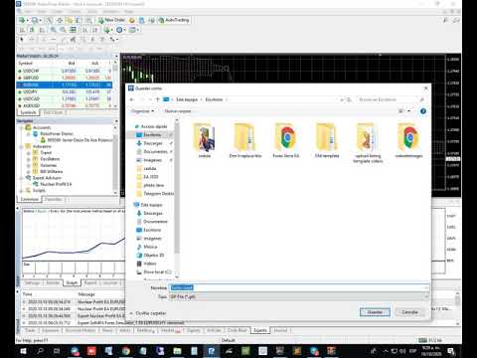Click Este equipo in the address path
The height and width of the screenshot is (358, 477).
point(187,99)
